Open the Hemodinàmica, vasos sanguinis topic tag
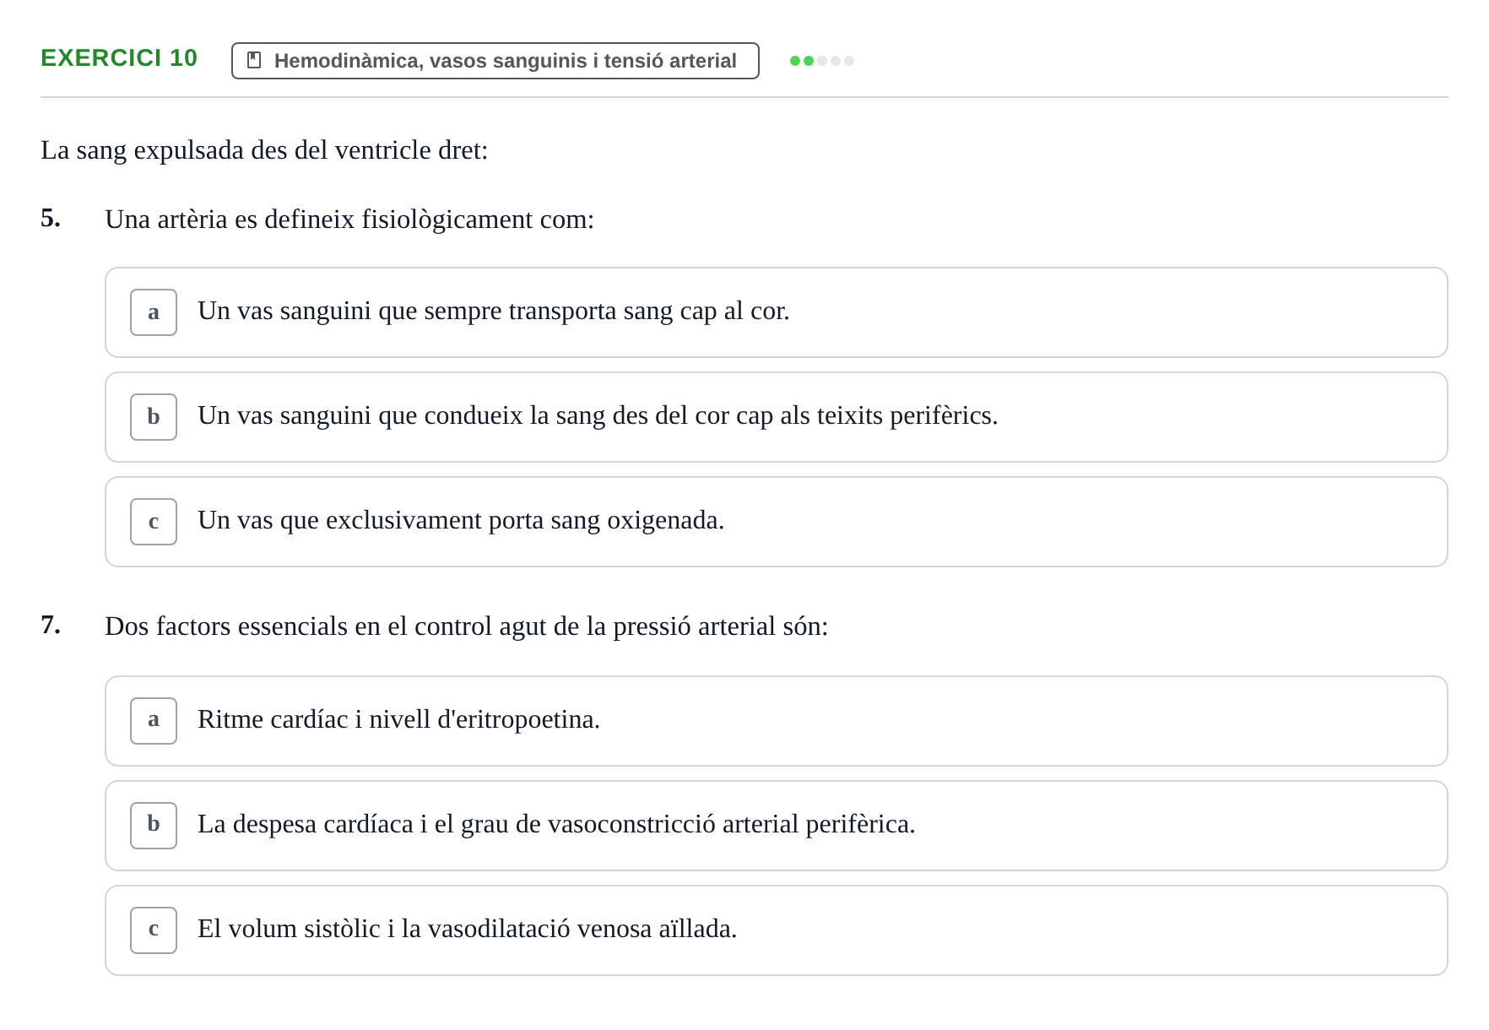Image resolution: width=1489 pixels, height=1030 pixels. tap(495, 61)
